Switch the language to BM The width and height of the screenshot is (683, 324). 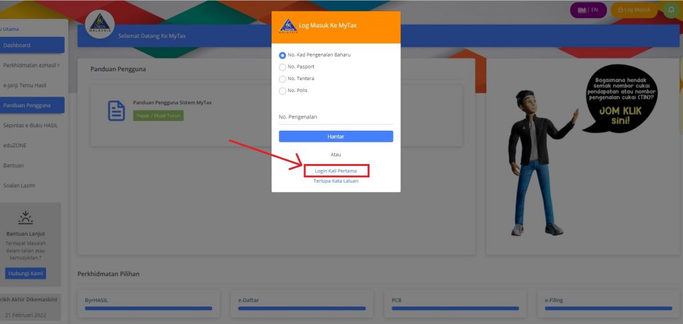pyautogui.click(x=582, y=10)
